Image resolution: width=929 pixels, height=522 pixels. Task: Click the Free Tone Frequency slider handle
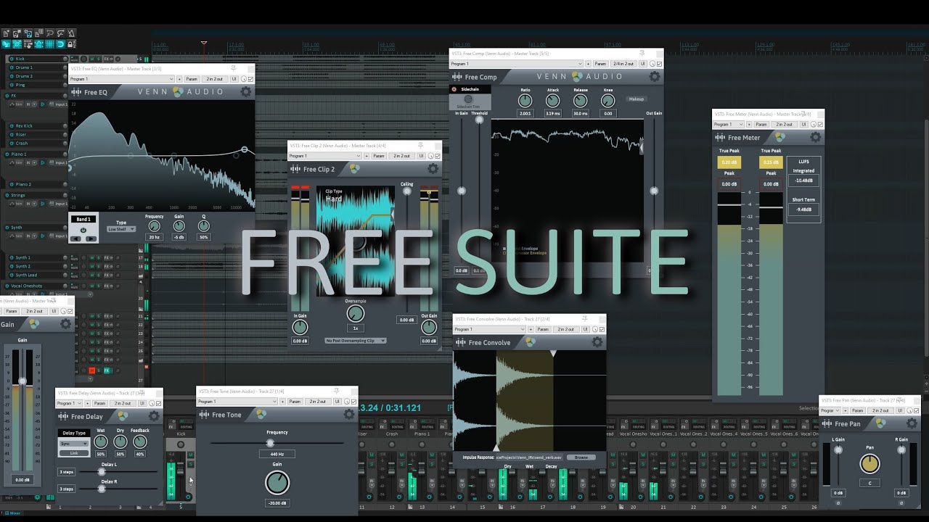[x=270, y=443]
